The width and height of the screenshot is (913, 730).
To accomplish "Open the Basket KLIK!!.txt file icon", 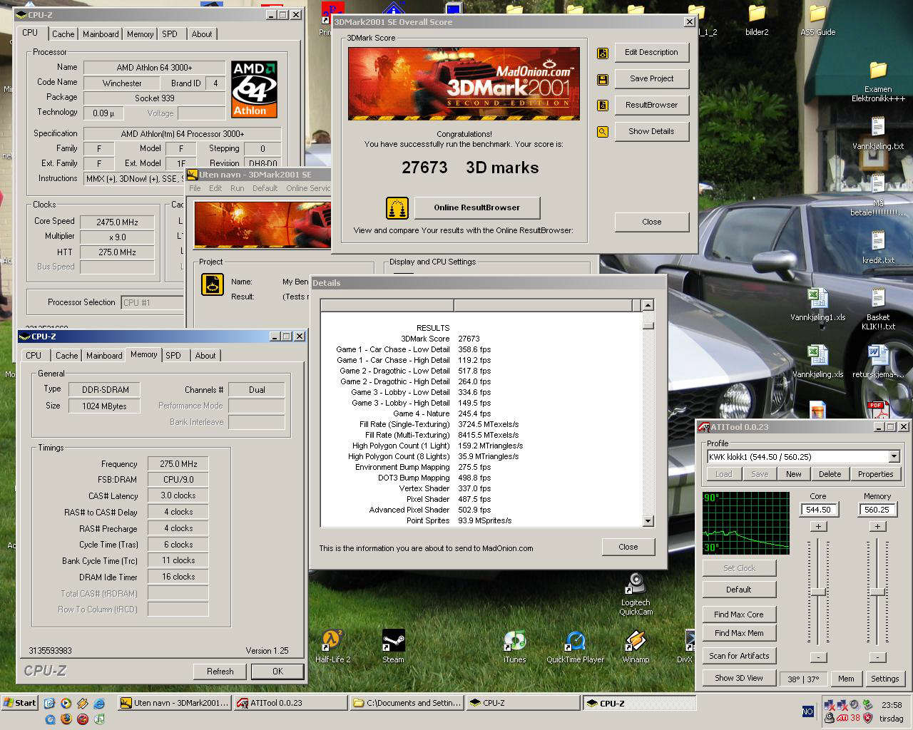I will [878, 299].
